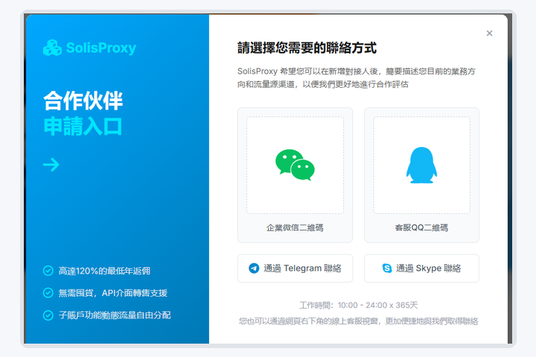Click the 合作伙伴 heading
This screenshot has height=357, width=536.
click(x=83, y=101)
